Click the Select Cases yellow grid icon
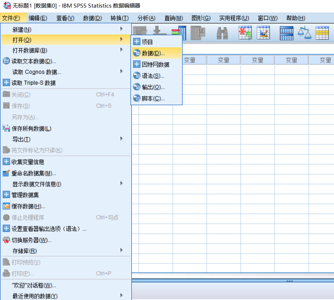This screenshot has width=334, height=300. point(322,33)
